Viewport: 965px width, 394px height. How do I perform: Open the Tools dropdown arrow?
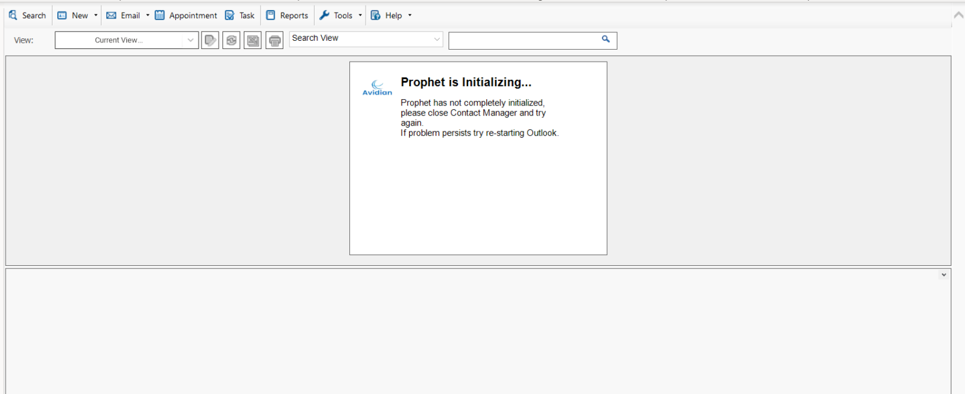360,15
